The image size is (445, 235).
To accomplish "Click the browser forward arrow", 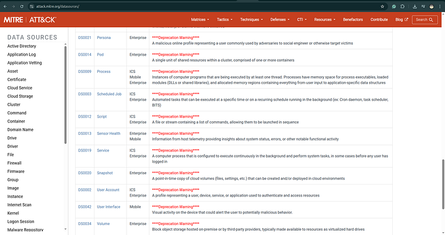I will click(13, 6).
